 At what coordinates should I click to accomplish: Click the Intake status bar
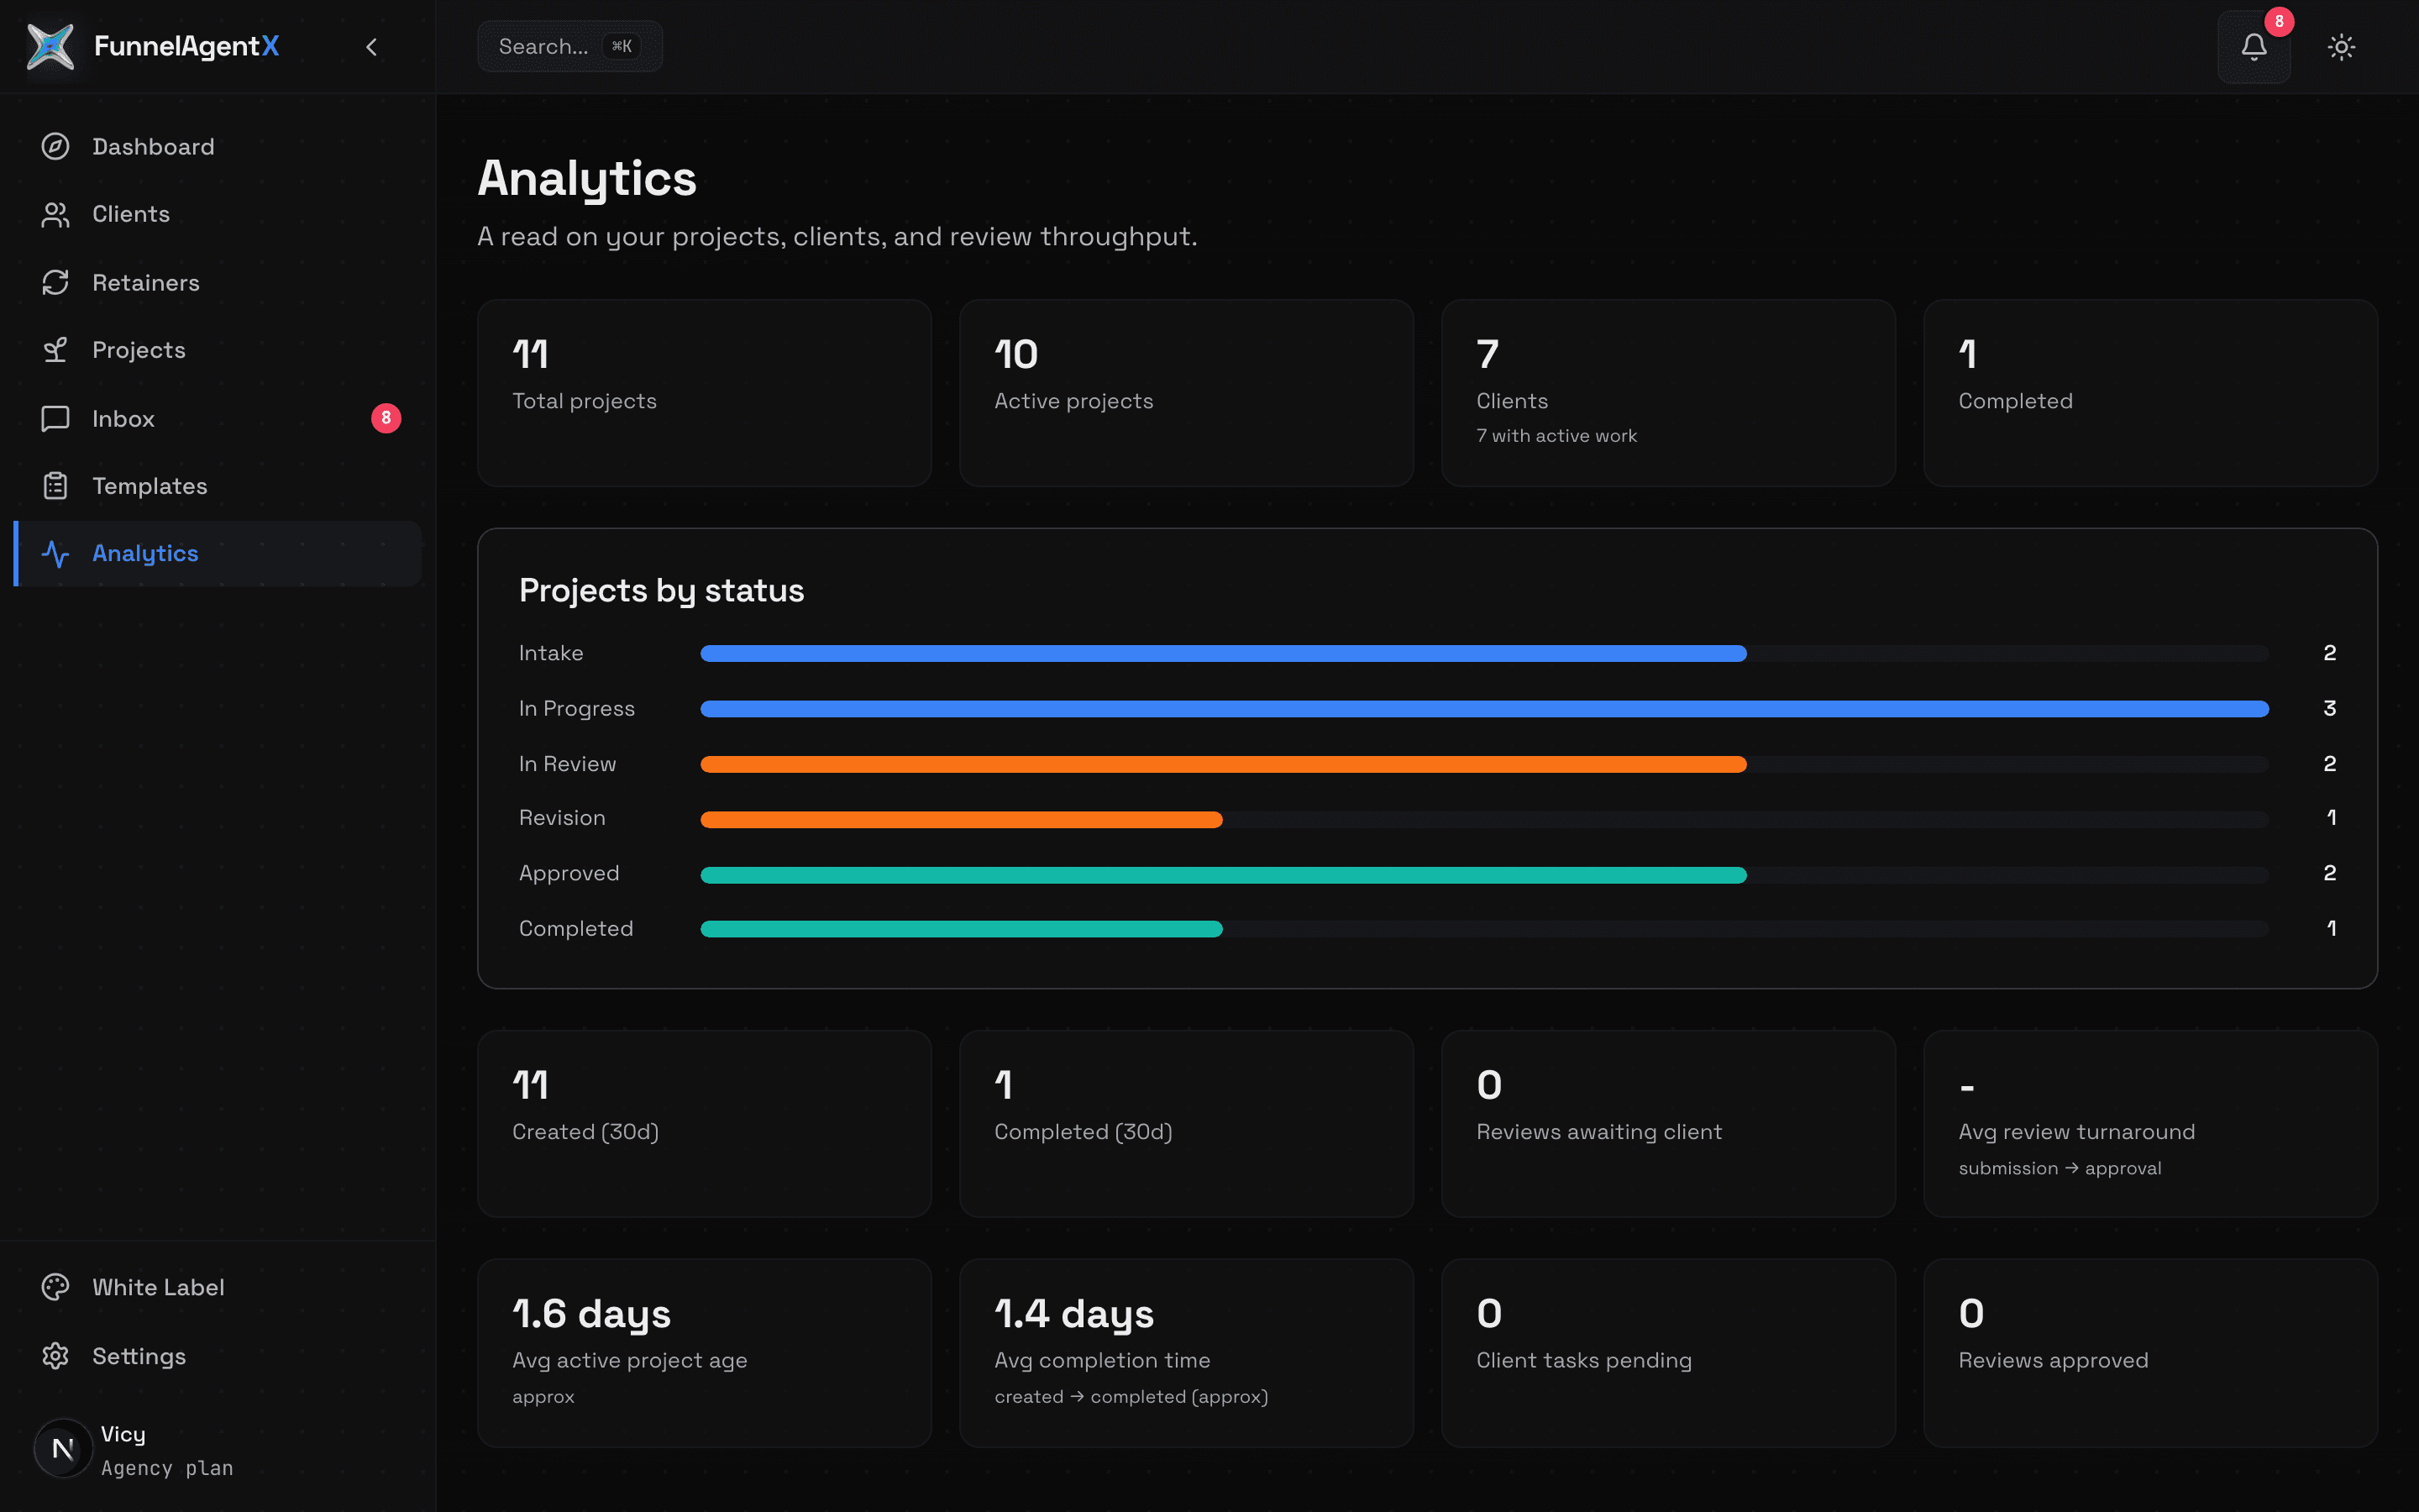(1224, 653)
